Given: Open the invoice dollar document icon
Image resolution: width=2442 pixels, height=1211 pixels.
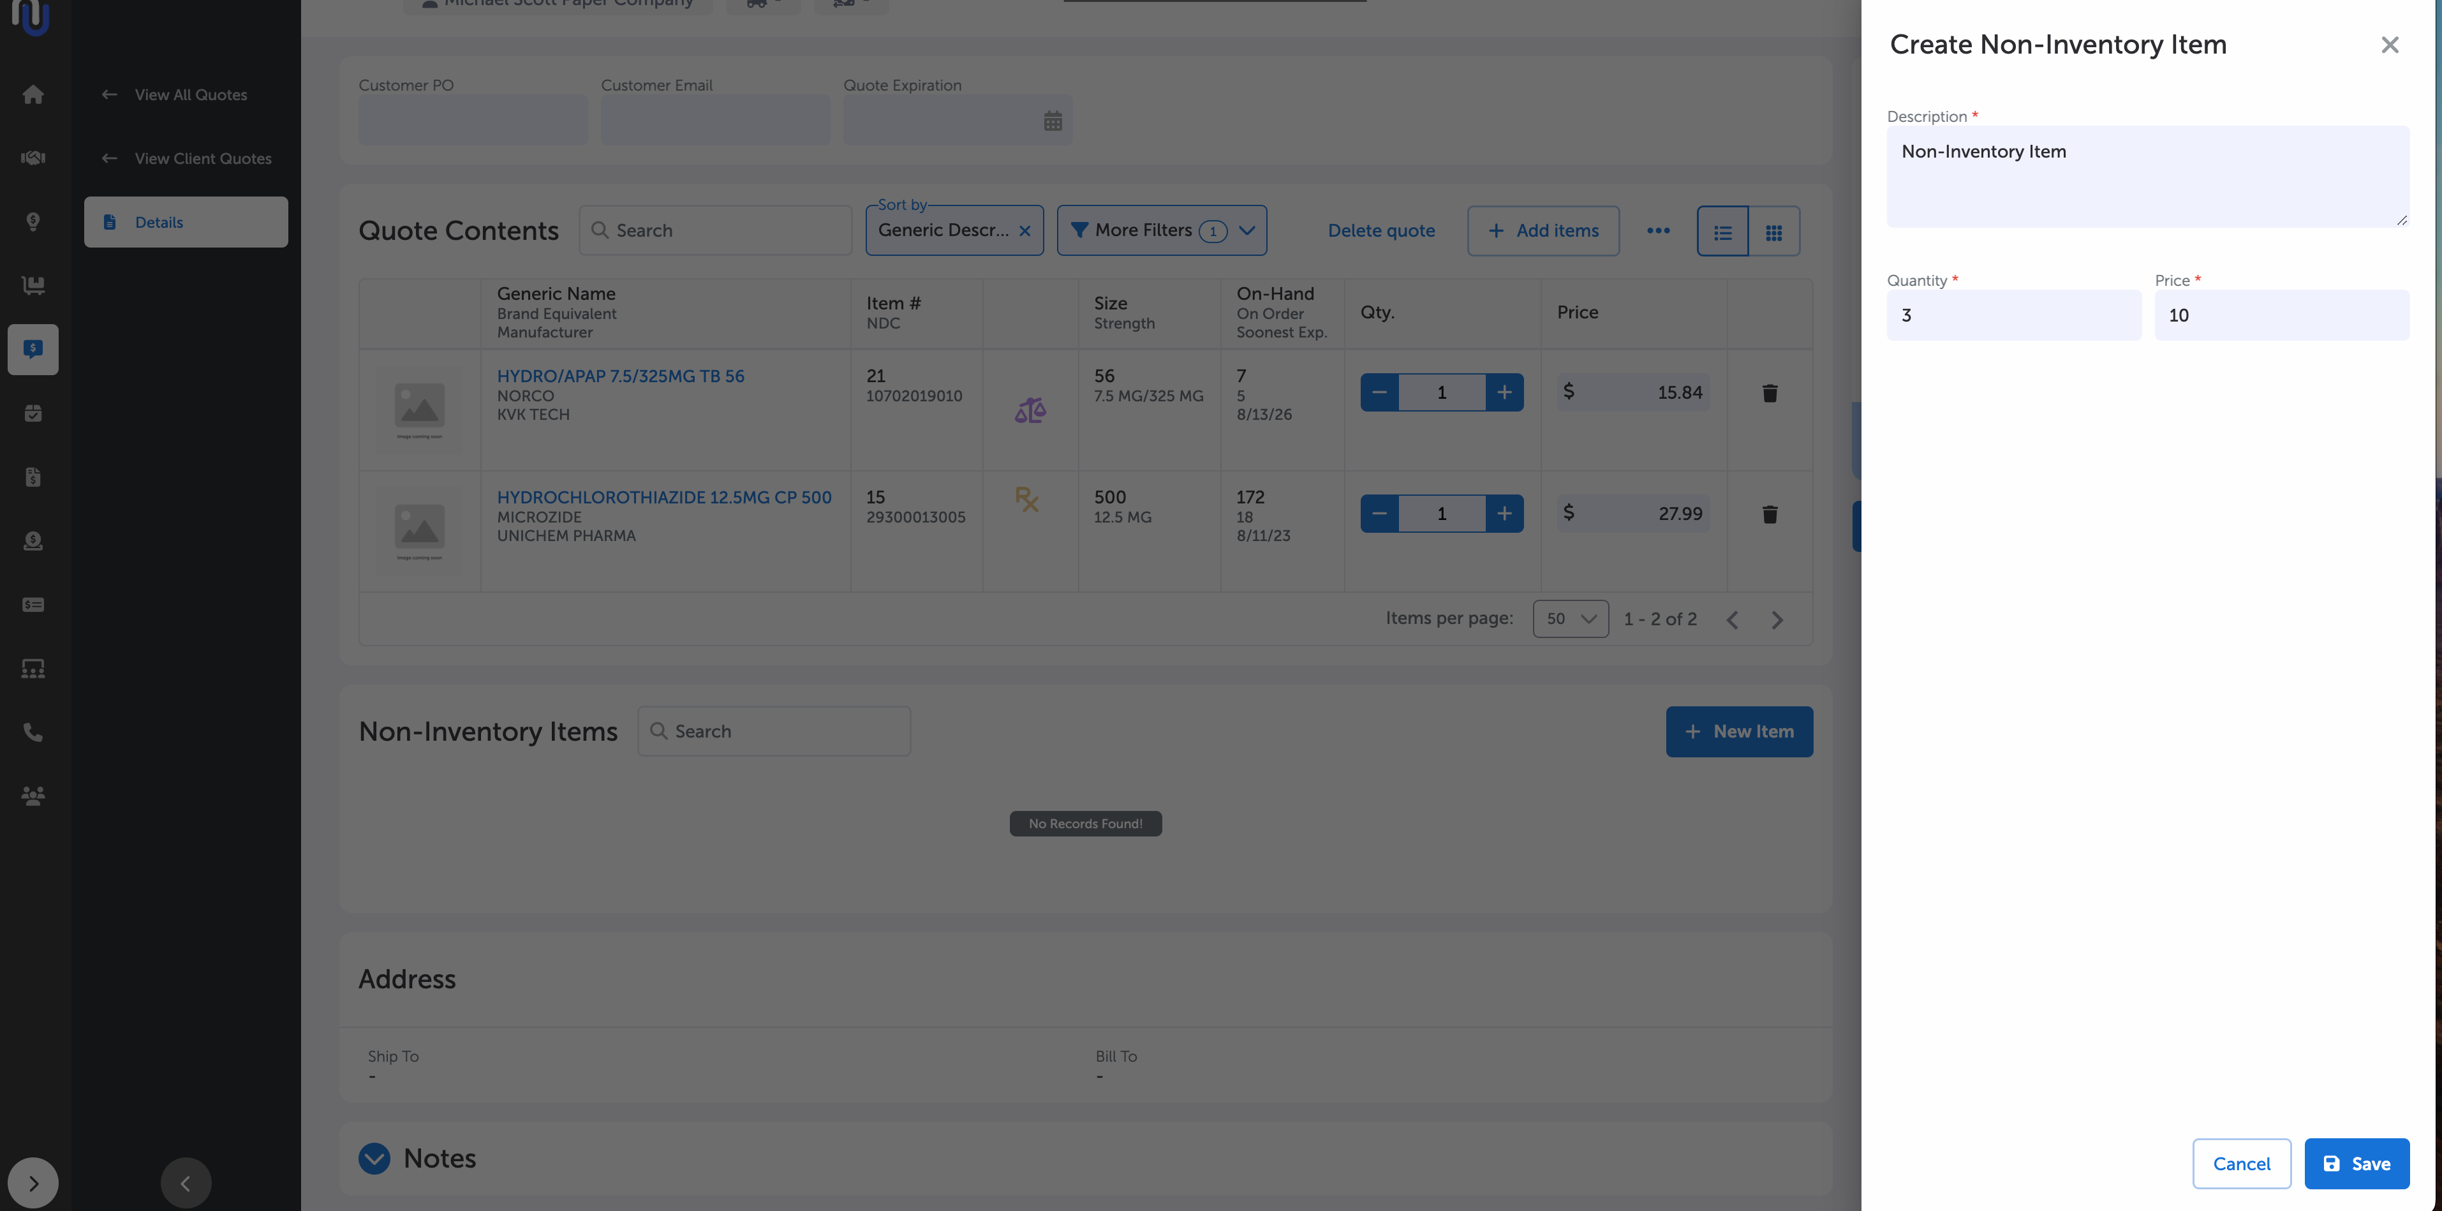Looking at the screenshot, I should [33, 477].
